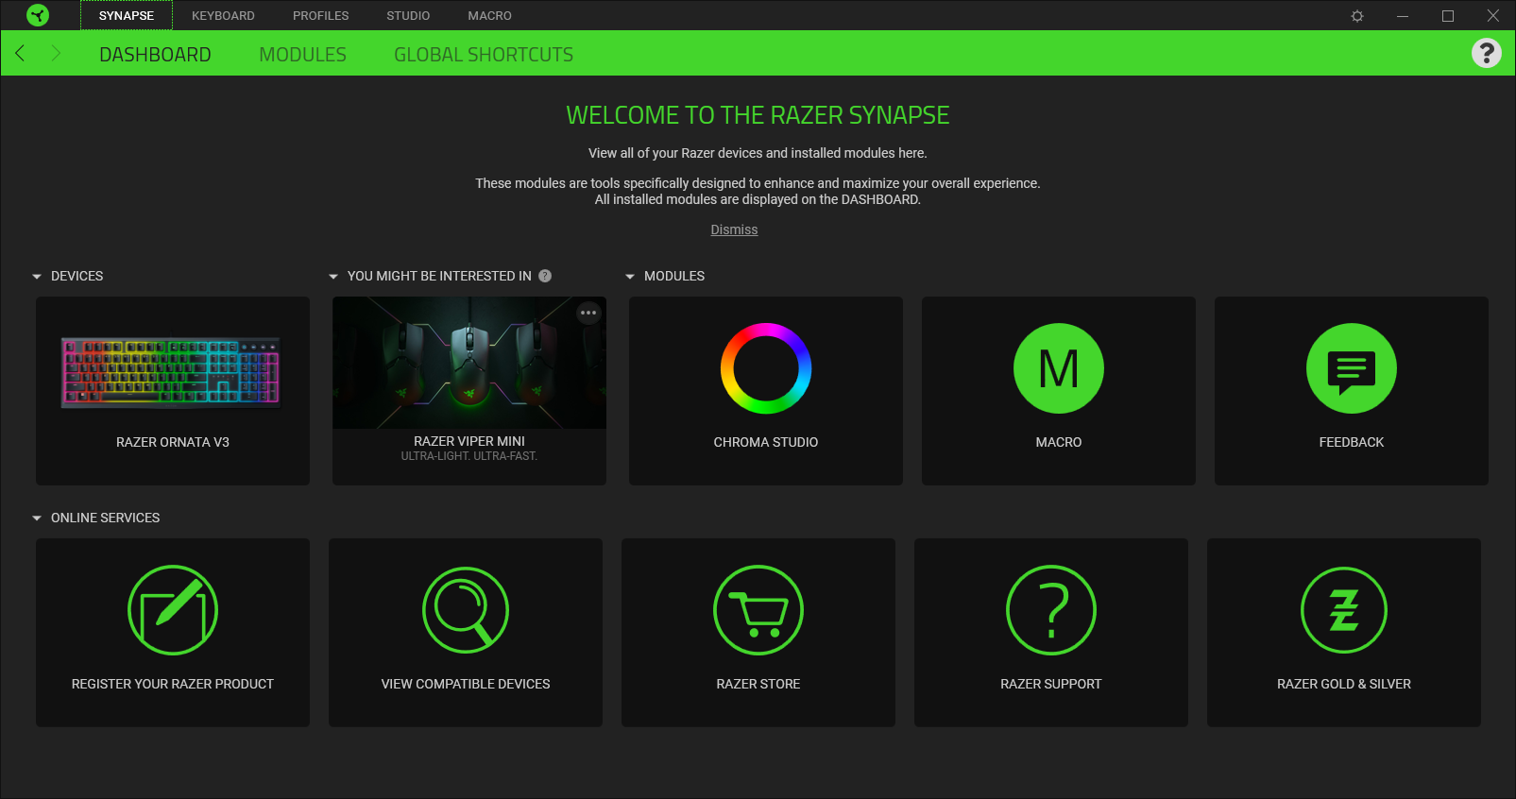This screenshot has width=1516, height=799.
Task: Close the Synapse window
Action: pos(1493,16)
